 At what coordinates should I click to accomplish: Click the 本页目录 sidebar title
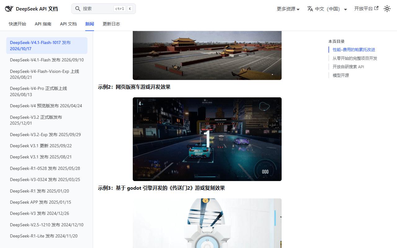click(337, 42)
